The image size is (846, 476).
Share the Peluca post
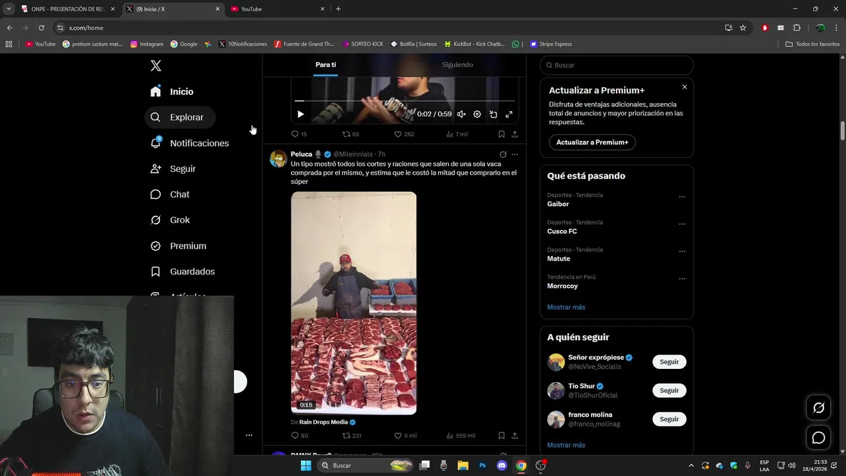tap(515, 436)
